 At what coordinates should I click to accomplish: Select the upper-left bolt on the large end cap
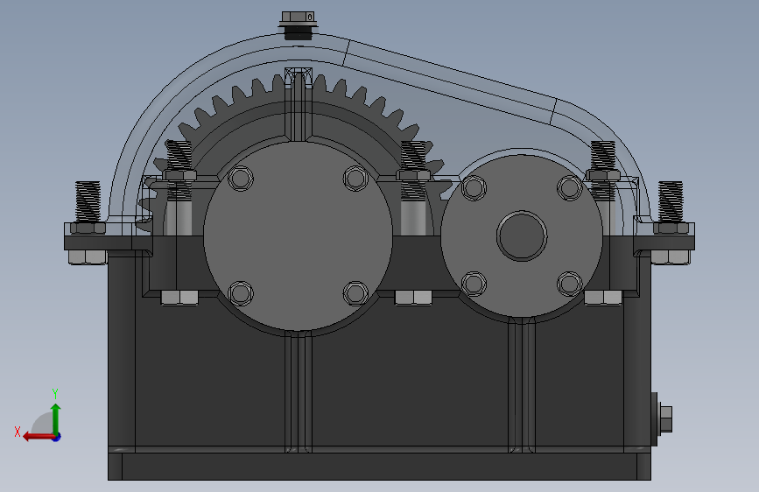[x=240, y=178]
